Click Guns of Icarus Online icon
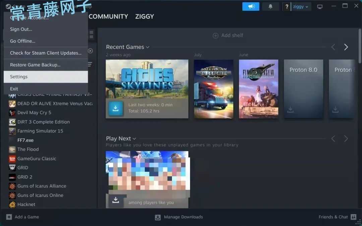The height and width of the screenshot is (226, 362). point(12,195)
